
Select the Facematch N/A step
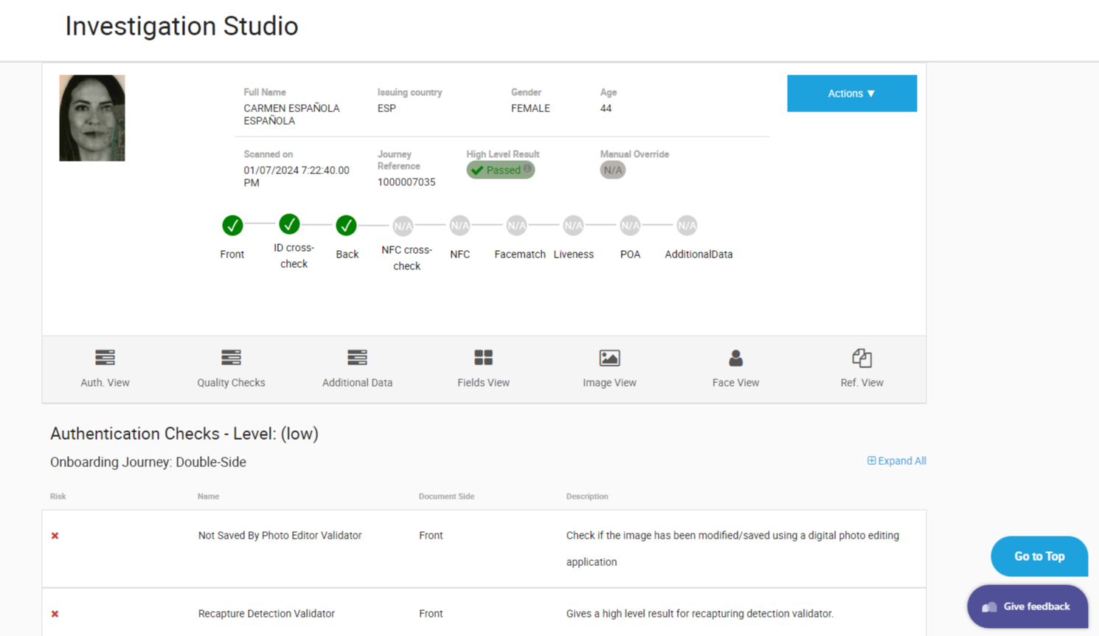tap(516, 226)
